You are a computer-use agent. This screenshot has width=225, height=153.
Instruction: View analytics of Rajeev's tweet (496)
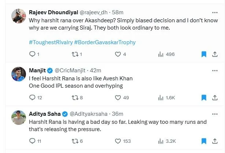[x=161, y=54]
